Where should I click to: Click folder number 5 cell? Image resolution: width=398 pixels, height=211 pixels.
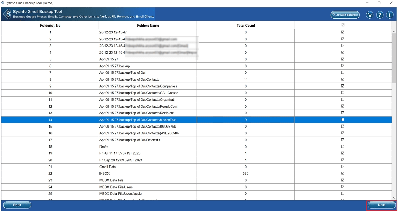pos(50,59)
